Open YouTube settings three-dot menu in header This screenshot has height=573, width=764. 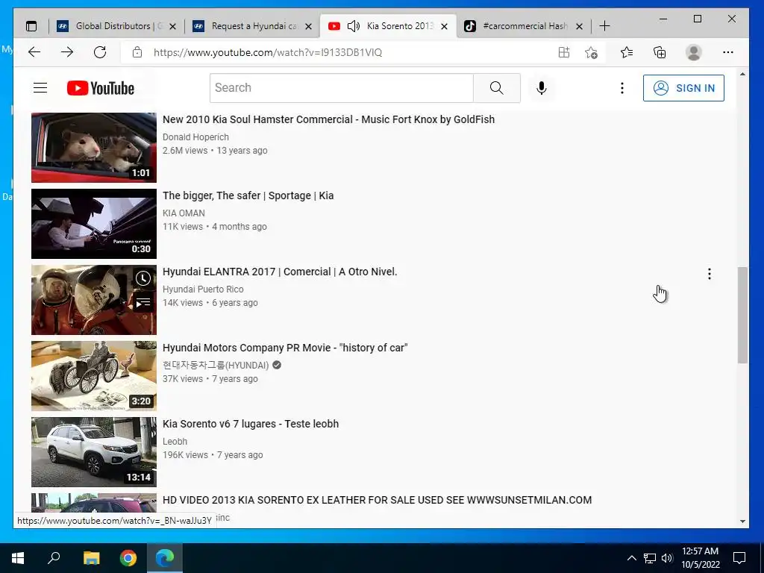[x=621, y=88]
